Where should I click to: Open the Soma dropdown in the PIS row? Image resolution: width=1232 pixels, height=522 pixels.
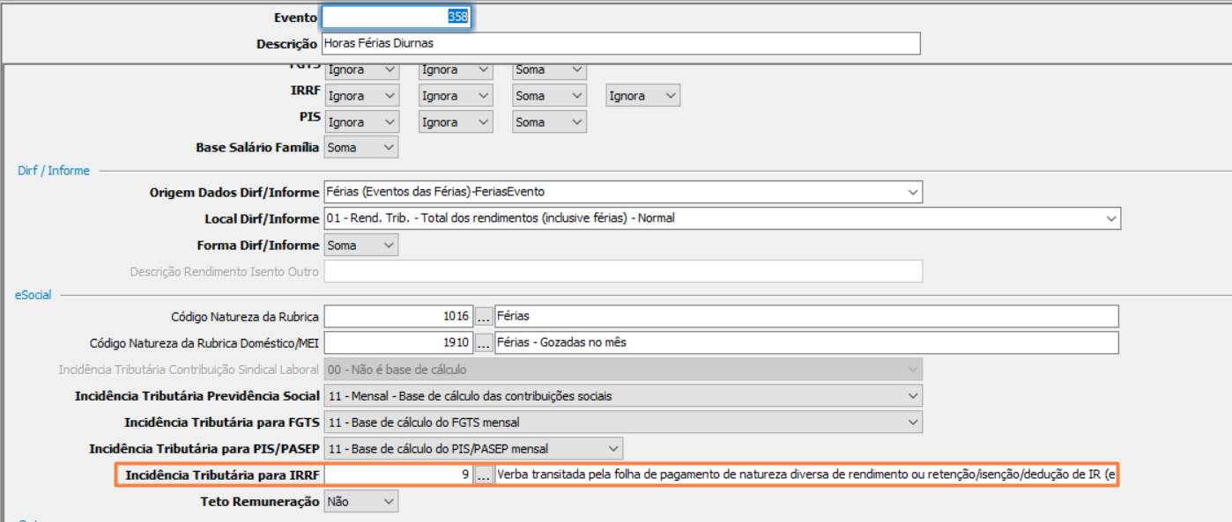click(549, 122)
